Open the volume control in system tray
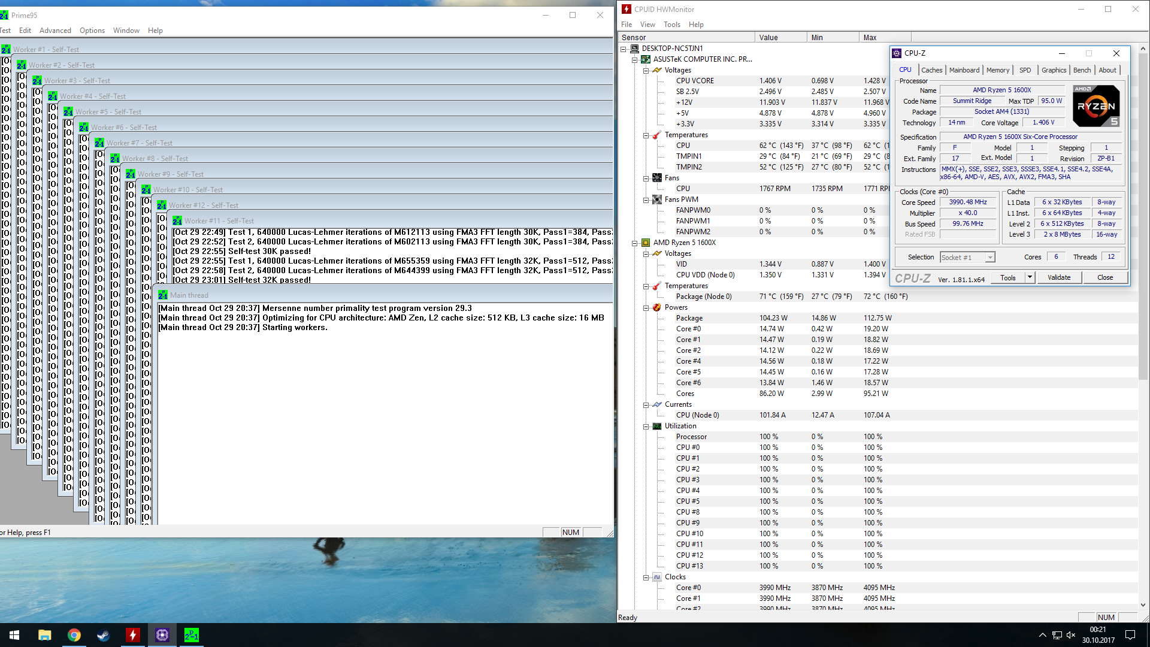The height and width of the screenshot is (647, 1150). 1071,635
